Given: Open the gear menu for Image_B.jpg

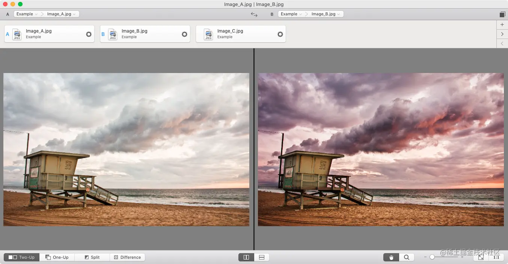Looking at the screenshot, I should point(184,34).
